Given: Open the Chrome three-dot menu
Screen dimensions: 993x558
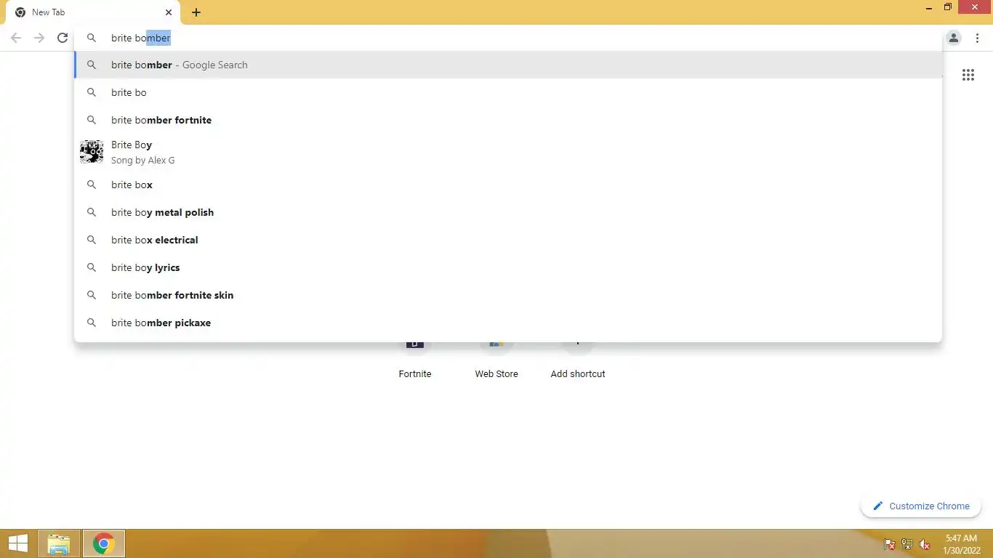Looking at the screenshot, I should tap(978, 38).
